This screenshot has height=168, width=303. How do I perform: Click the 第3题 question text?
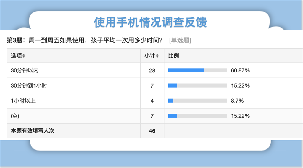point(84,40)
